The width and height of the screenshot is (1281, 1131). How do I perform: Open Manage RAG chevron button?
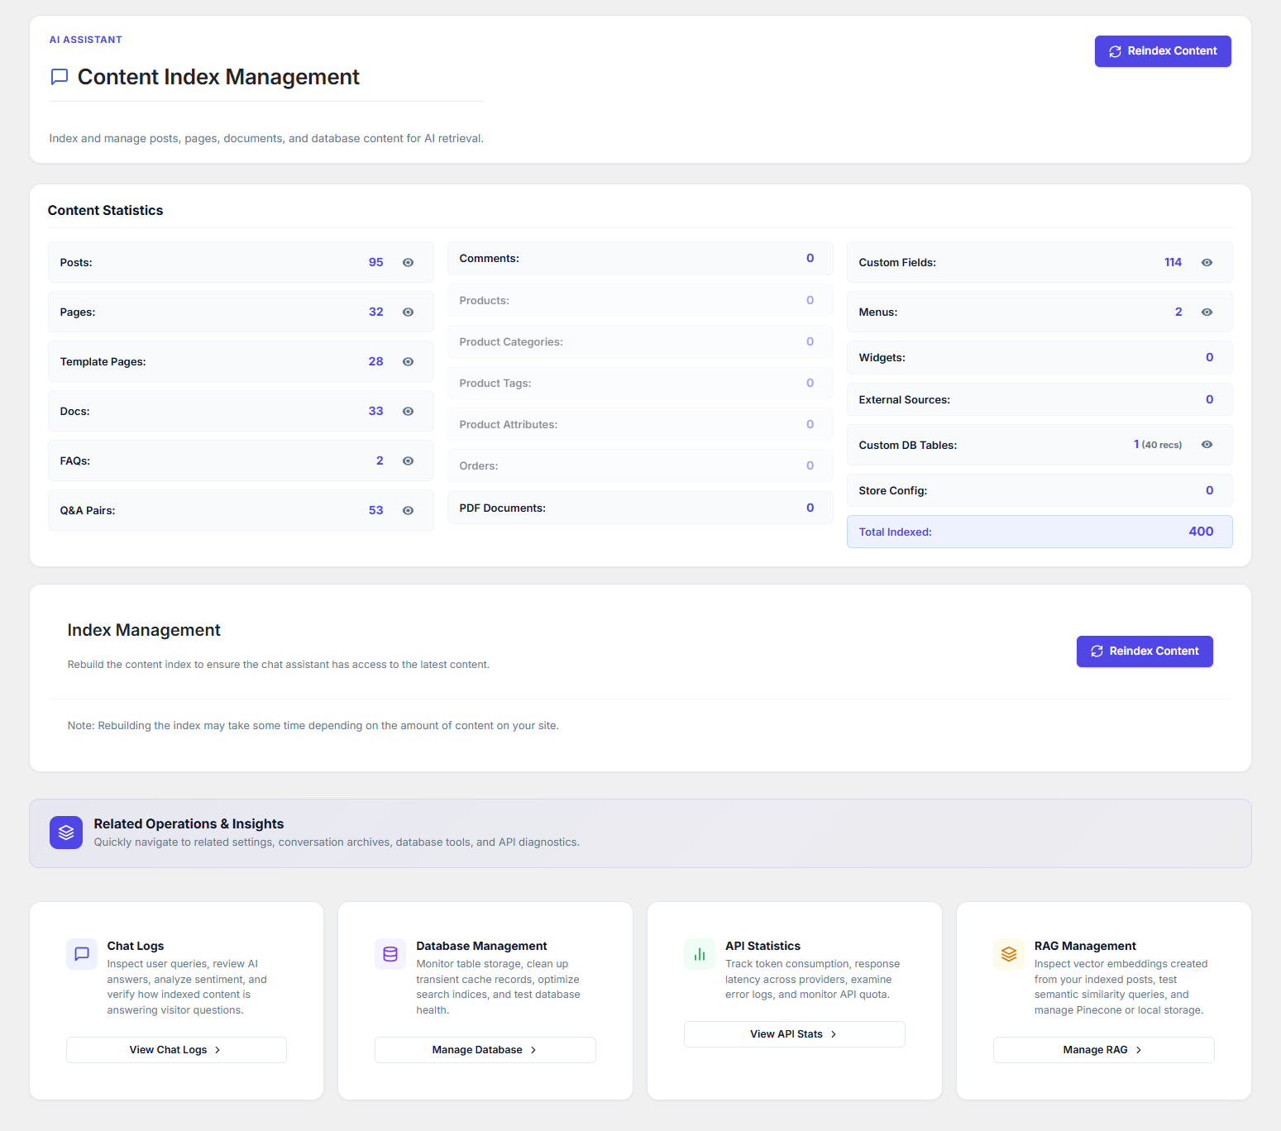[x=1104, y=1050]
